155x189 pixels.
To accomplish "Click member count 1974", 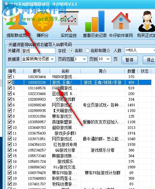I will coord(131,133).
